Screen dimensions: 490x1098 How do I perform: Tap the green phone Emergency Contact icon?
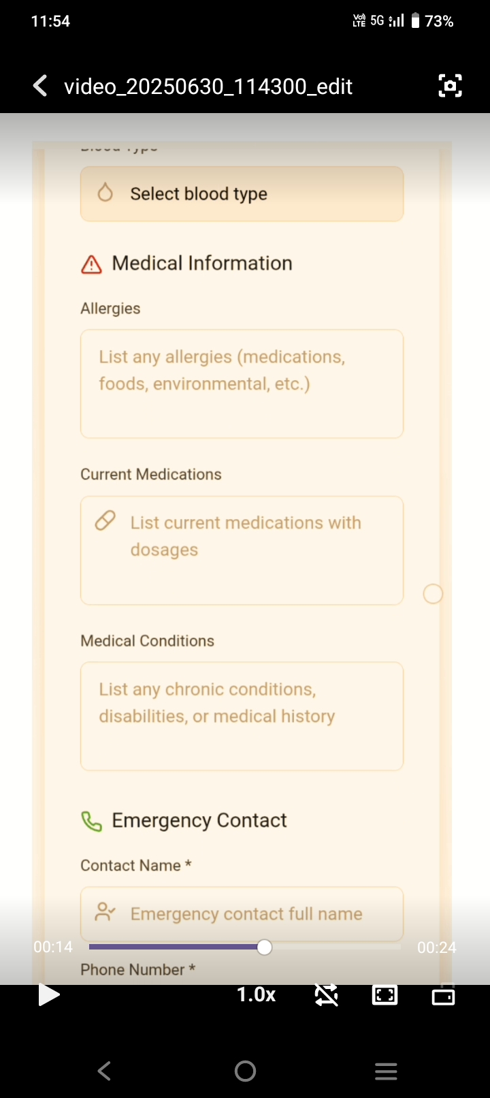coord(91,821)
